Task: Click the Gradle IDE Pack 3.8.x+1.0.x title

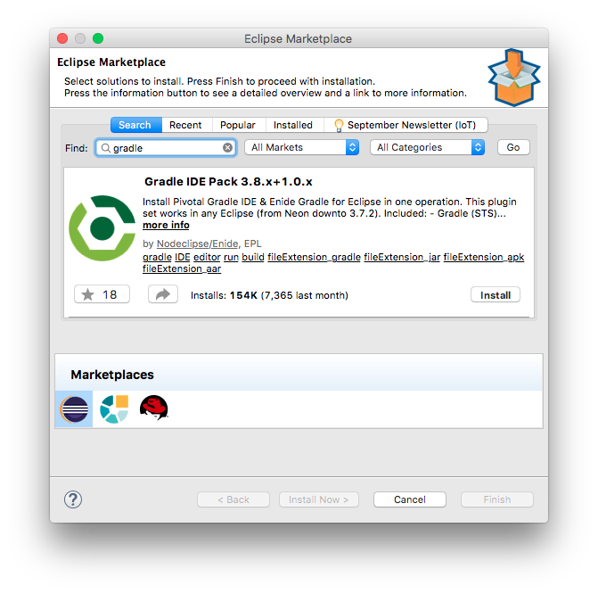Action: tap(228, 182)
